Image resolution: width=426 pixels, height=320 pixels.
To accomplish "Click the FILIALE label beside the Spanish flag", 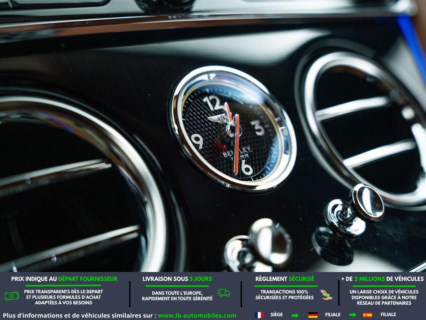I will coord(388,315).
